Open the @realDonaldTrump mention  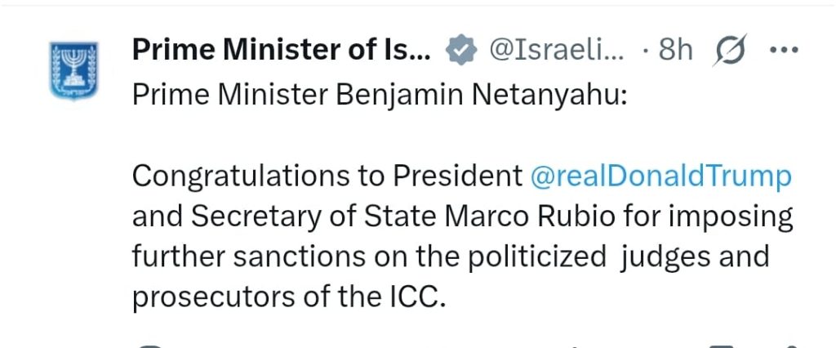(661, 177)
